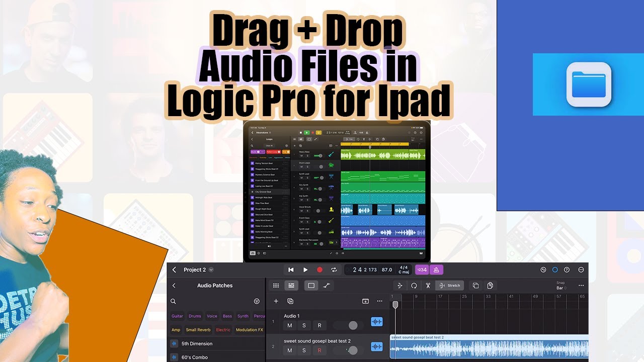Open the blue Files app icon
Image resolution: width=644 pixels, height=362 pixels.
click(x=588, y=84)
